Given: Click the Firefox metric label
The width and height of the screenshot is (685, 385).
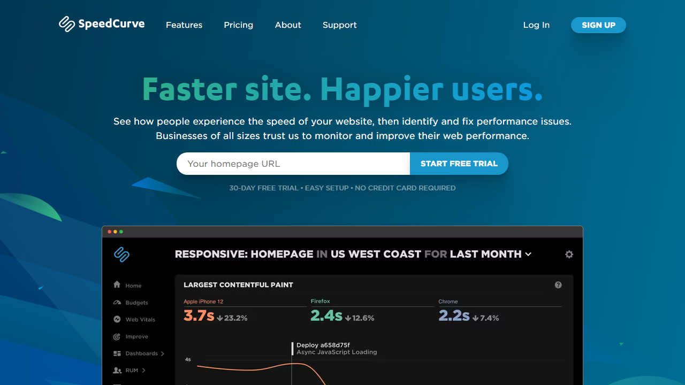Looking at the screenshot, I should [x=321, y=302].
